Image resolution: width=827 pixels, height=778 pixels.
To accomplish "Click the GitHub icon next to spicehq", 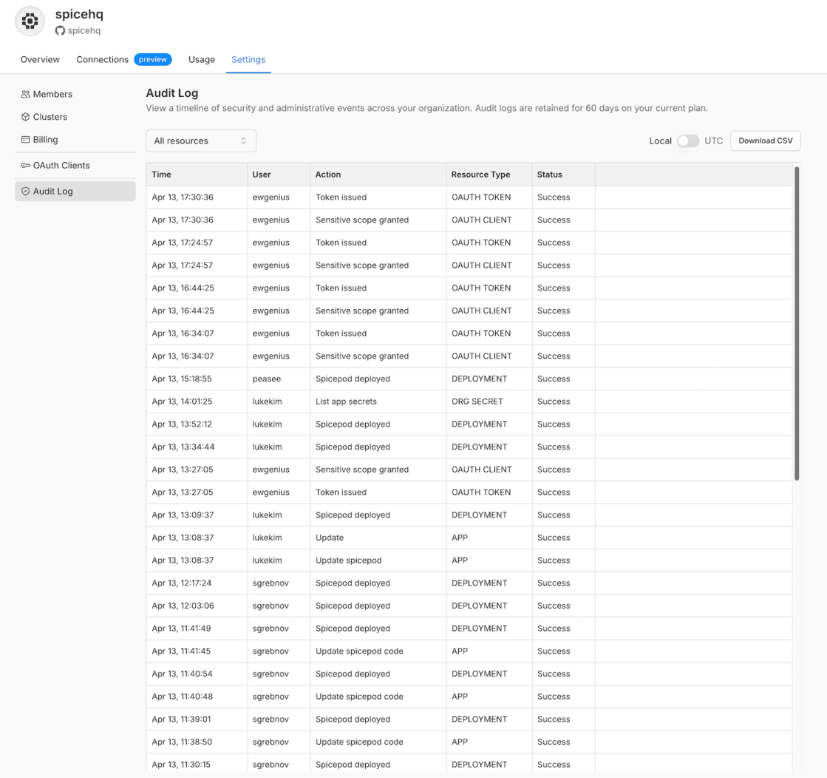I will click(58, 30).
